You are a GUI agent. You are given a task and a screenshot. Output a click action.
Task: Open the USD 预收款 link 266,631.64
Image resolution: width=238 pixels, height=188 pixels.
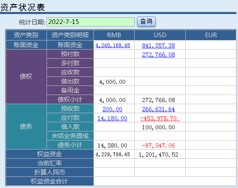click(158, 109)
